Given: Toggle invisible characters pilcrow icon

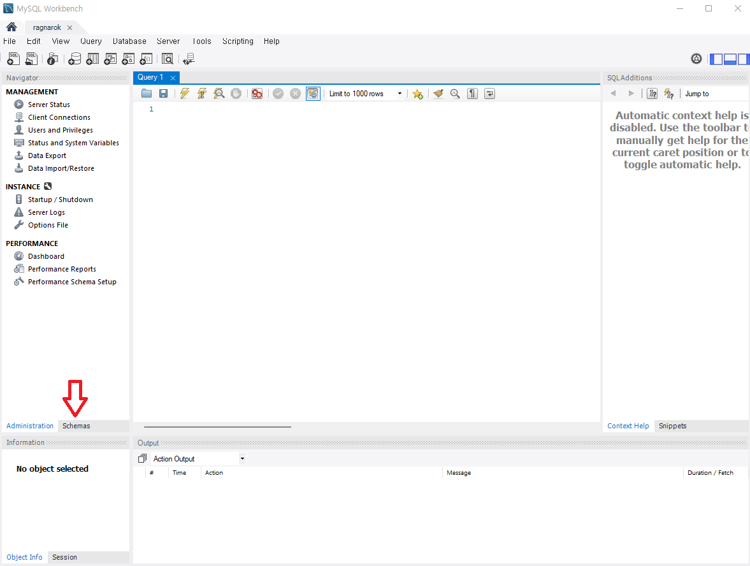Looking at the screenshot, I should click(473, 94).
